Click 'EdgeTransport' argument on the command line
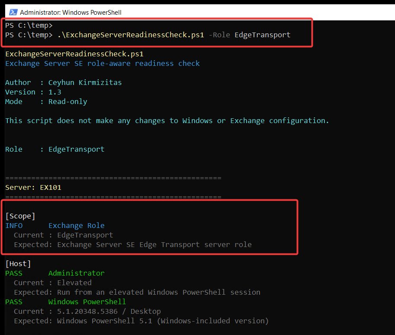The height and width of the screenshot is (335, 395). tap(263, 35)
